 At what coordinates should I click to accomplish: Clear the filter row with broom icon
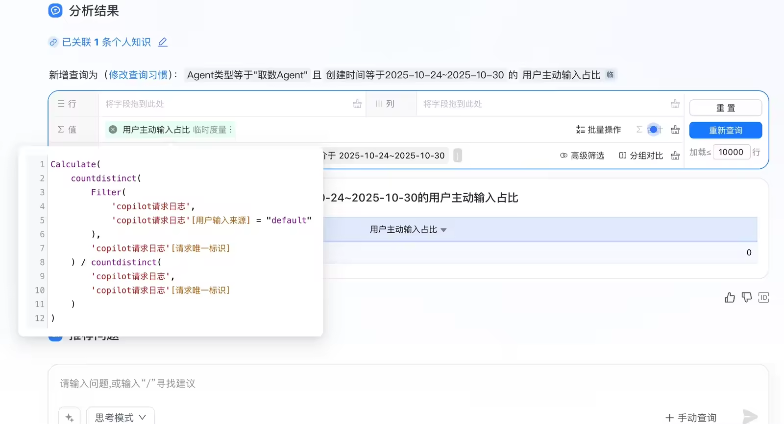click(x=675, y=156)
